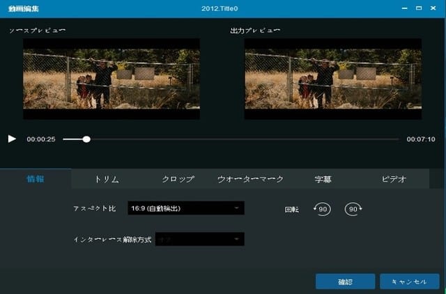The image size is (446, 294).
Task: Click the seek bar track after the playhead
Action: [244, 139]
